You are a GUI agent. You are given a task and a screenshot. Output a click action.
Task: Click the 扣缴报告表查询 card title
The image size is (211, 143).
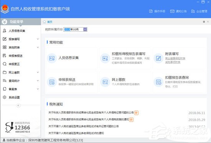click(x=177, y=77)
